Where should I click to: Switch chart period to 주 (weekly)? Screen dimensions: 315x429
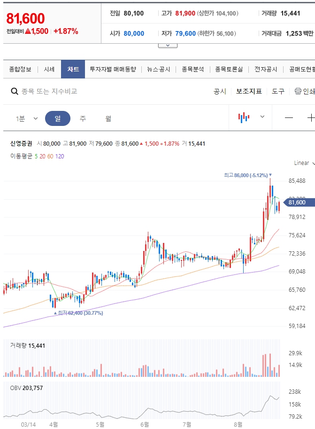[x=83, y=118]
